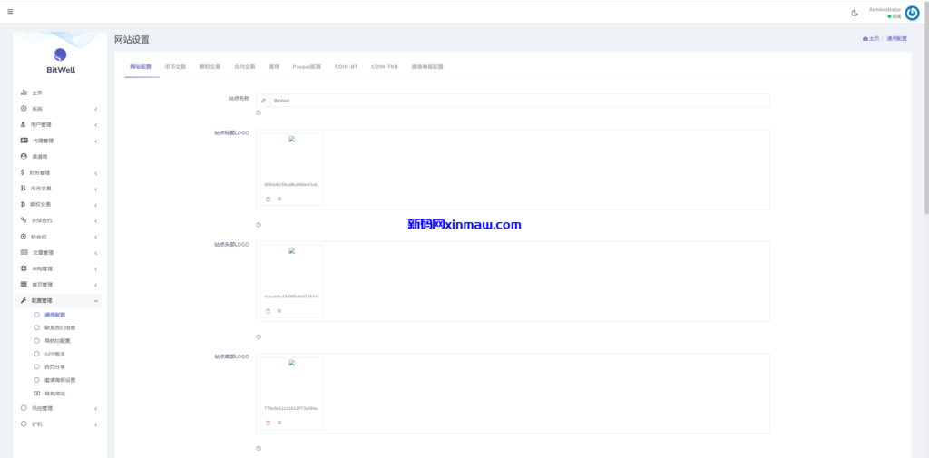This screenshot has width=929, height=458.
Task: Open the Administrator power avatar icon
Action: (x=912, y=13)
